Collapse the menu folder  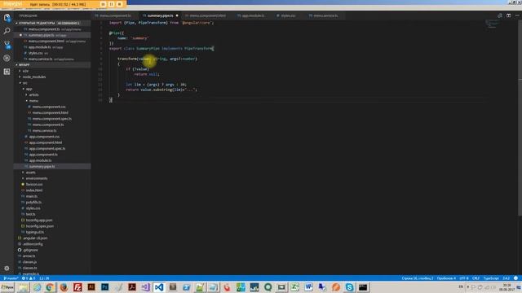pyautogui.click(x=33, y=101)
